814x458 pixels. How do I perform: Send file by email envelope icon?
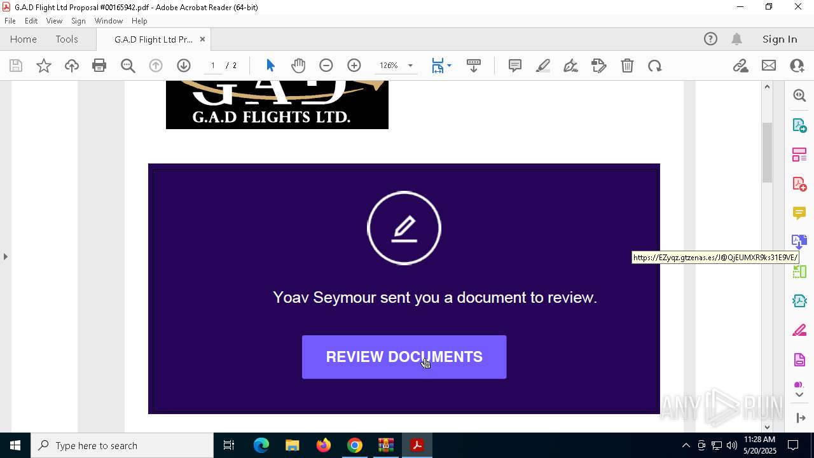769,66
